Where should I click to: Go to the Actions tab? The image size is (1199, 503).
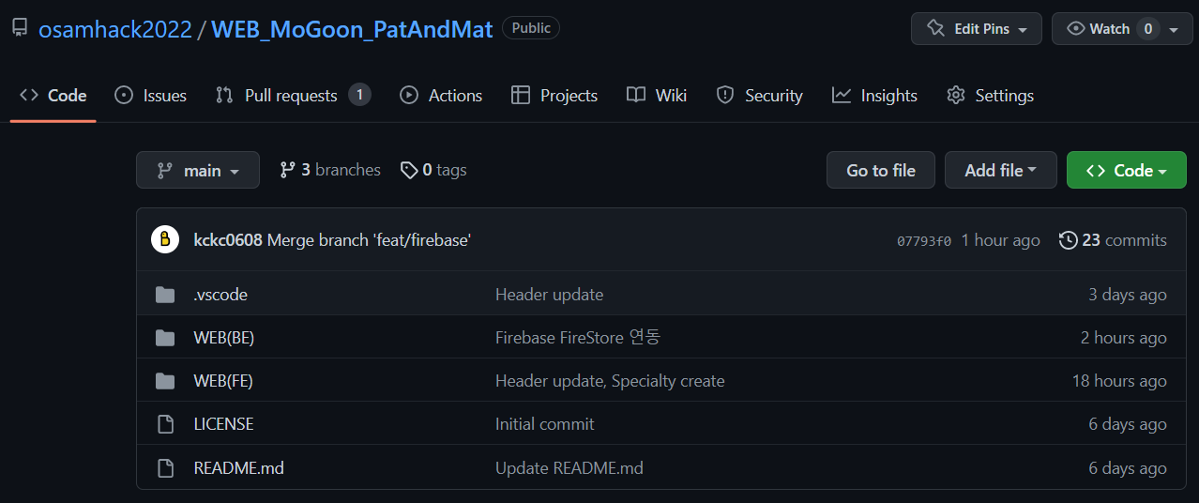440,96
